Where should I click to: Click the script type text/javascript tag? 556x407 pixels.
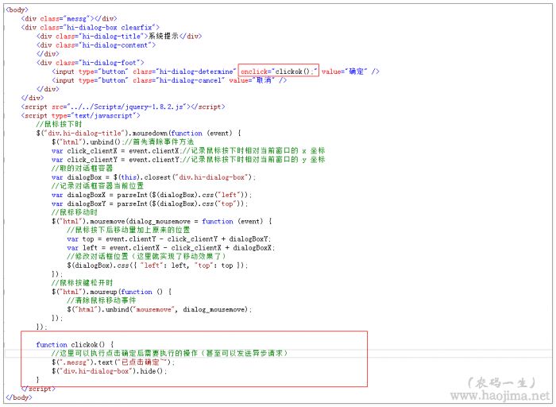tap(77, 115)
